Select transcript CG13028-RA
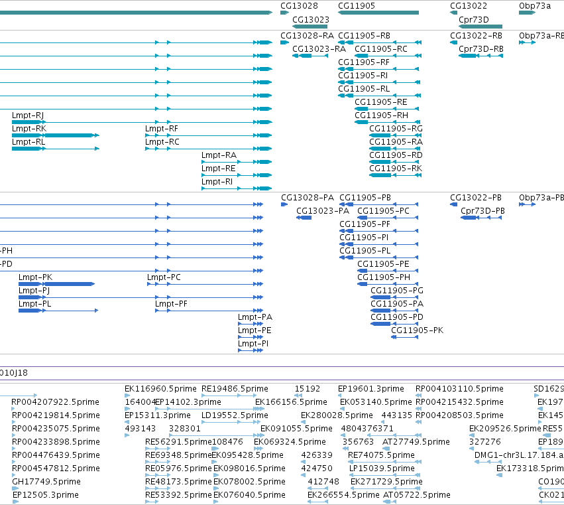The image size is (564, 505). [x=307, y=36]
